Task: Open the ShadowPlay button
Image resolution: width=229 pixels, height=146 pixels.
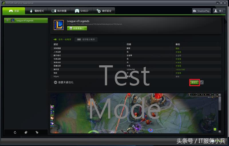Action: pos(202,11)
